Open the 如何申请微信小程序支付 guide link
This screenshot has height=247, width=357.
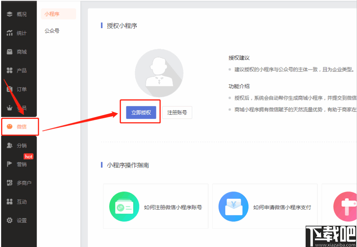282,207
